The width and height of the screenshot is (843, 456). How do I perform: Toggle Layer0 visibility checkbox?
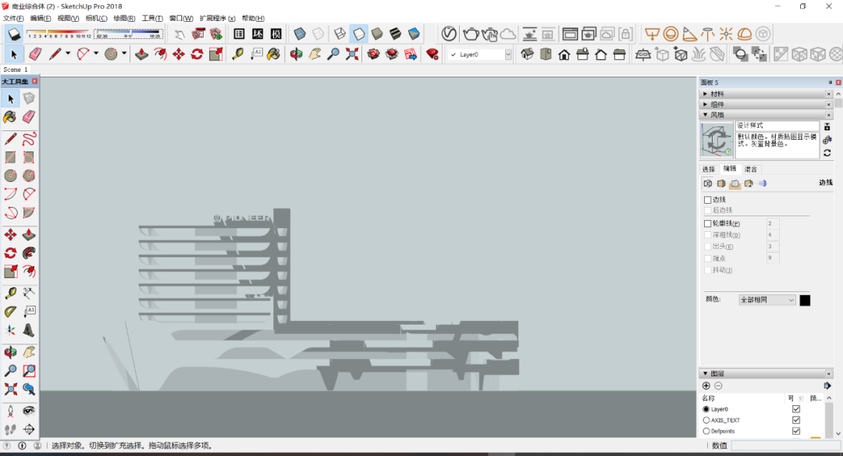pyautogui.click(x=796, y=409)
